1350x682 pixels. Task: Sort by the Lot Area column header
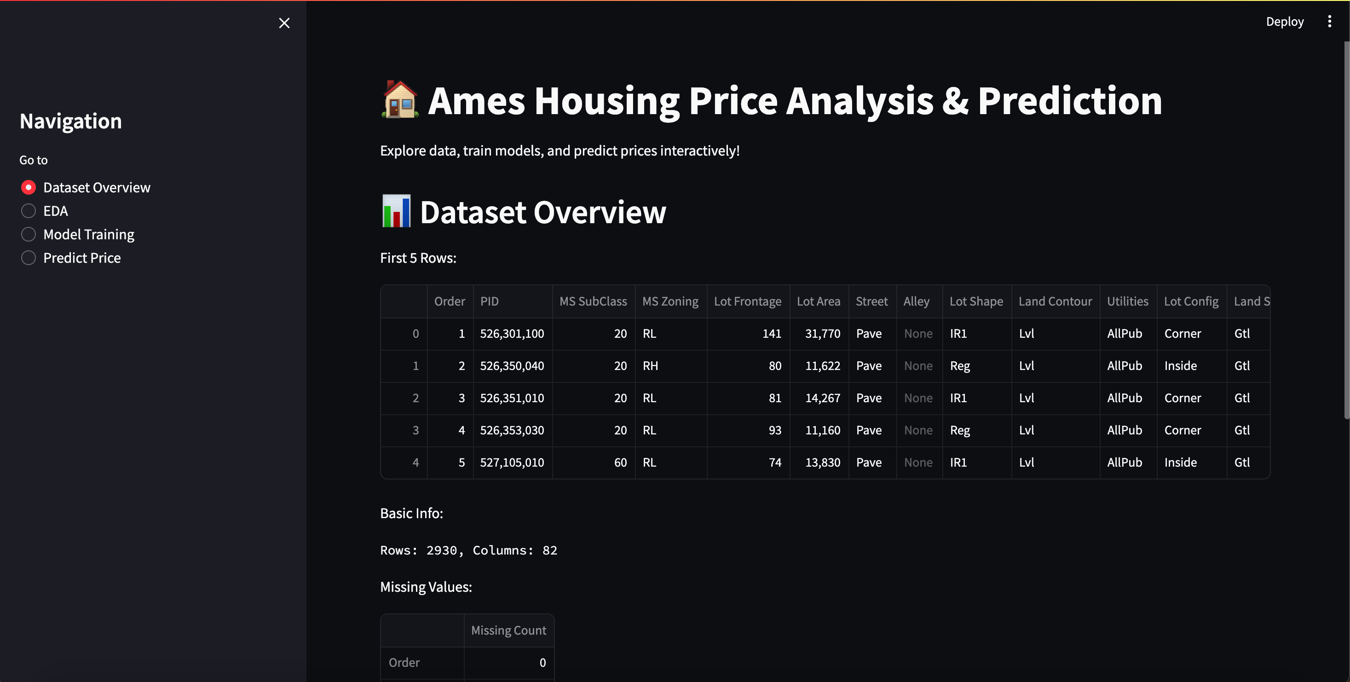pyautogui.click(x=818, y=301)
